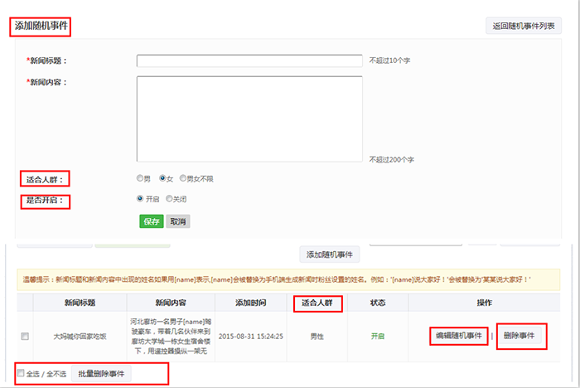Viewport: 580px width, 388px height.
Task: Click inside the 新闻内容 text area
Action: [249, 119]
